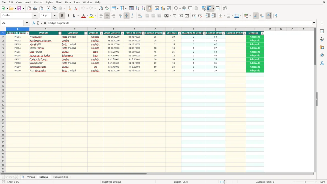
Task: Expand the font size dropdown
Action: click(x=55, y=16)
